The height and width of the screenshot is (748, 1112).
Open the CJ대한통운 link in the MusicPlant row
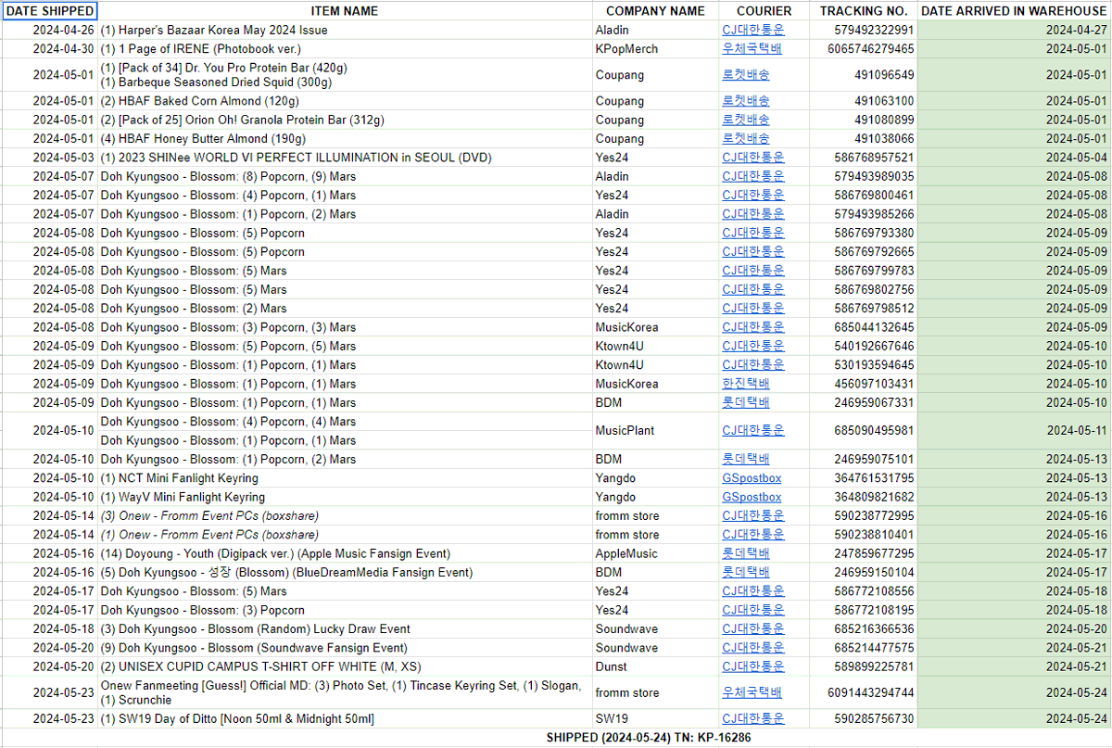tap(752, 431)
